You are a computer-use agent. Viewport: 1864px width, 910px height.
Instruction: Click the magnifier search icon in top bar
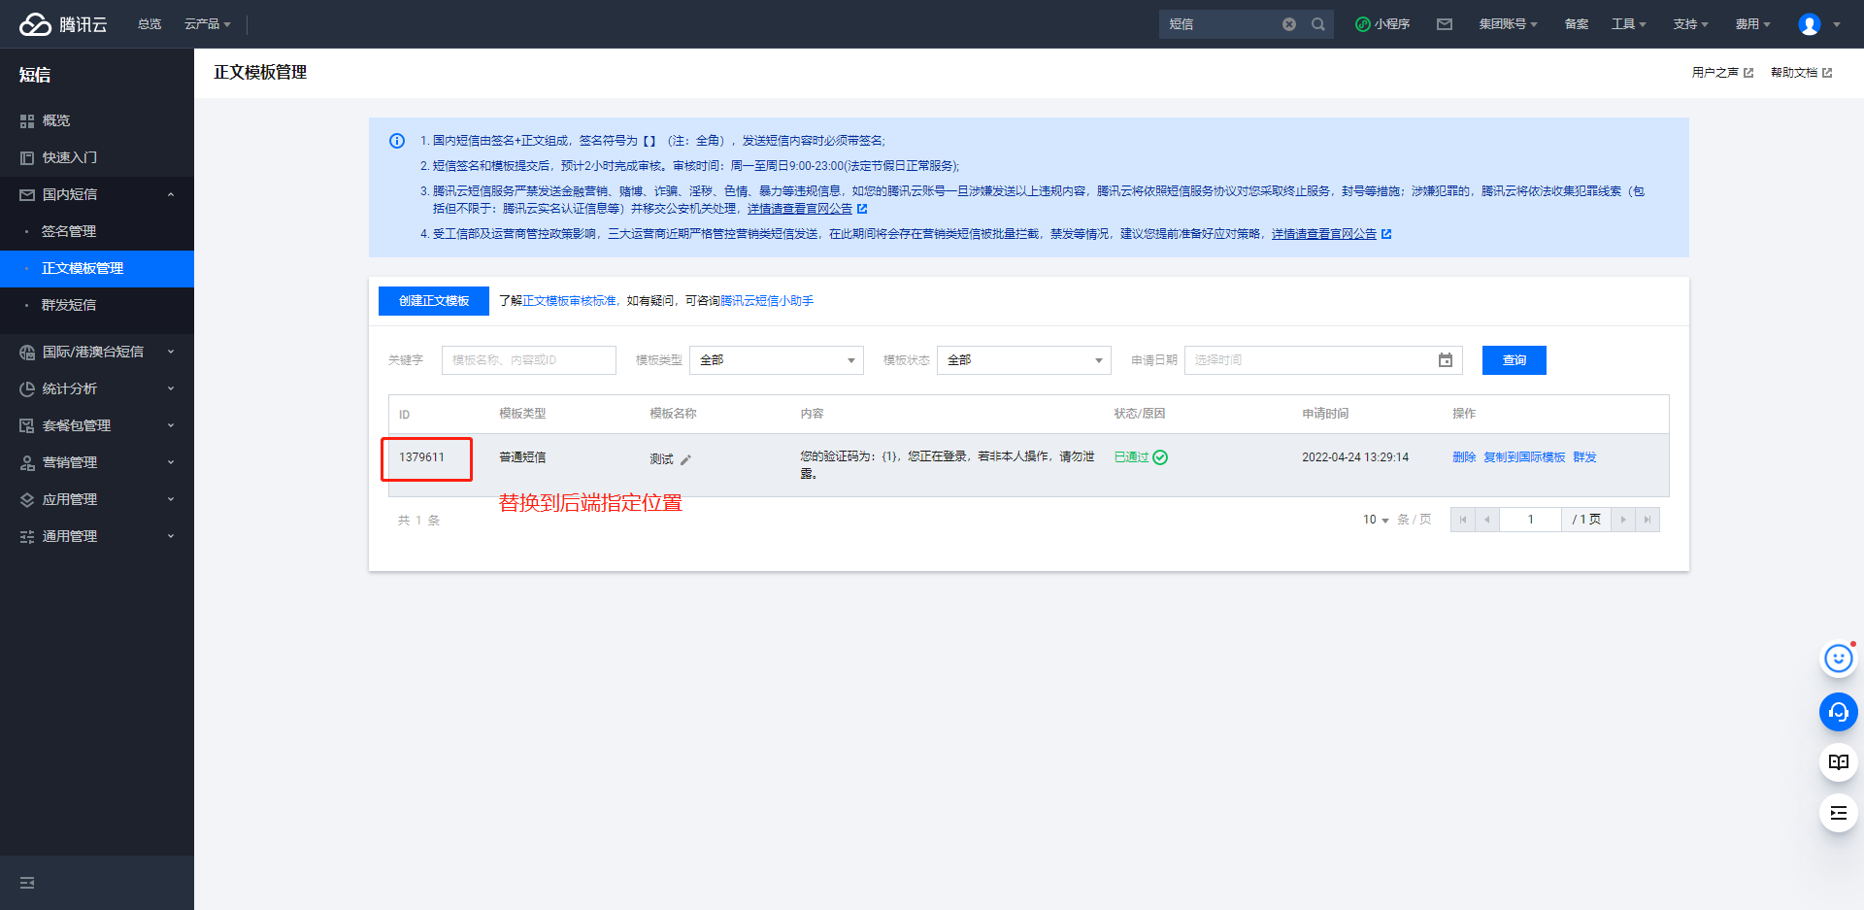(1317, 24)
